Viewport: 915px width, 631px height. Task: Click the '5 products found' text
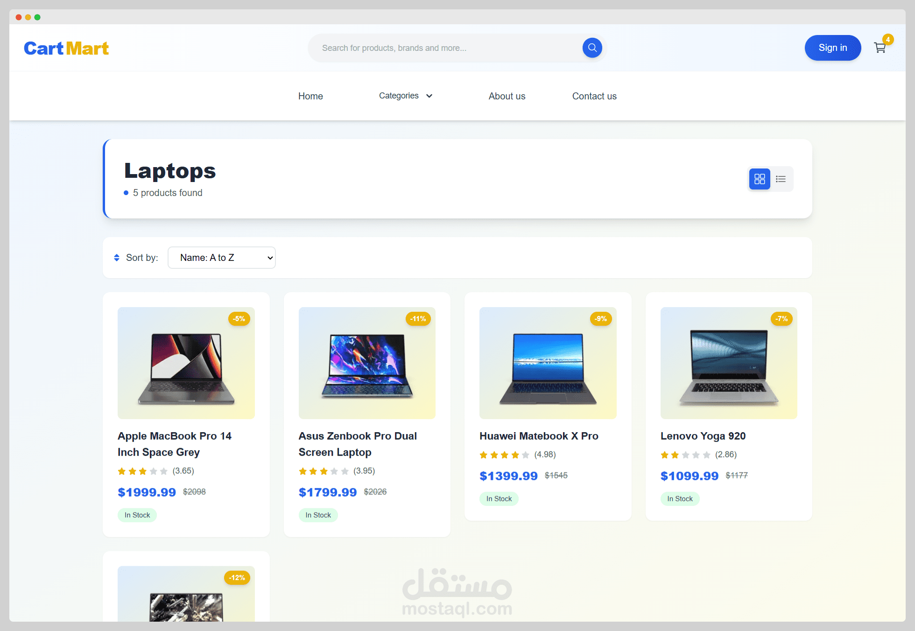(168, 193)
